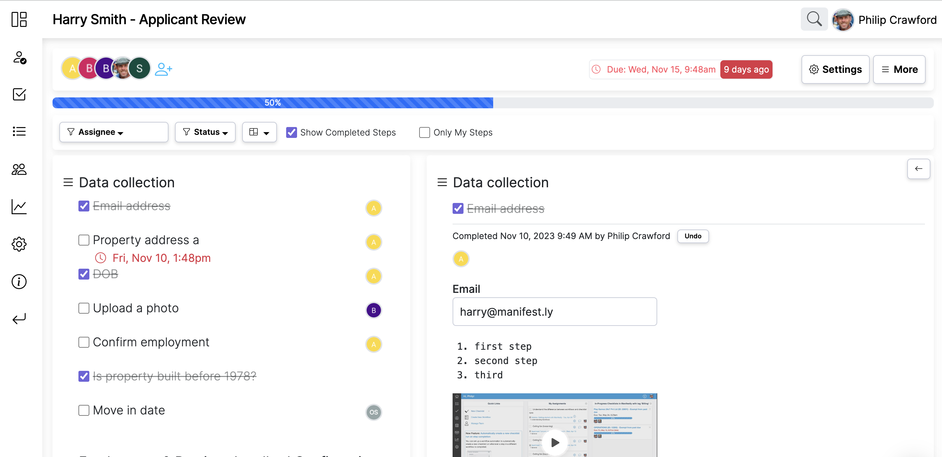Click Philip Crawford's profile avatar
942x457 pixels.
[843, 20]
